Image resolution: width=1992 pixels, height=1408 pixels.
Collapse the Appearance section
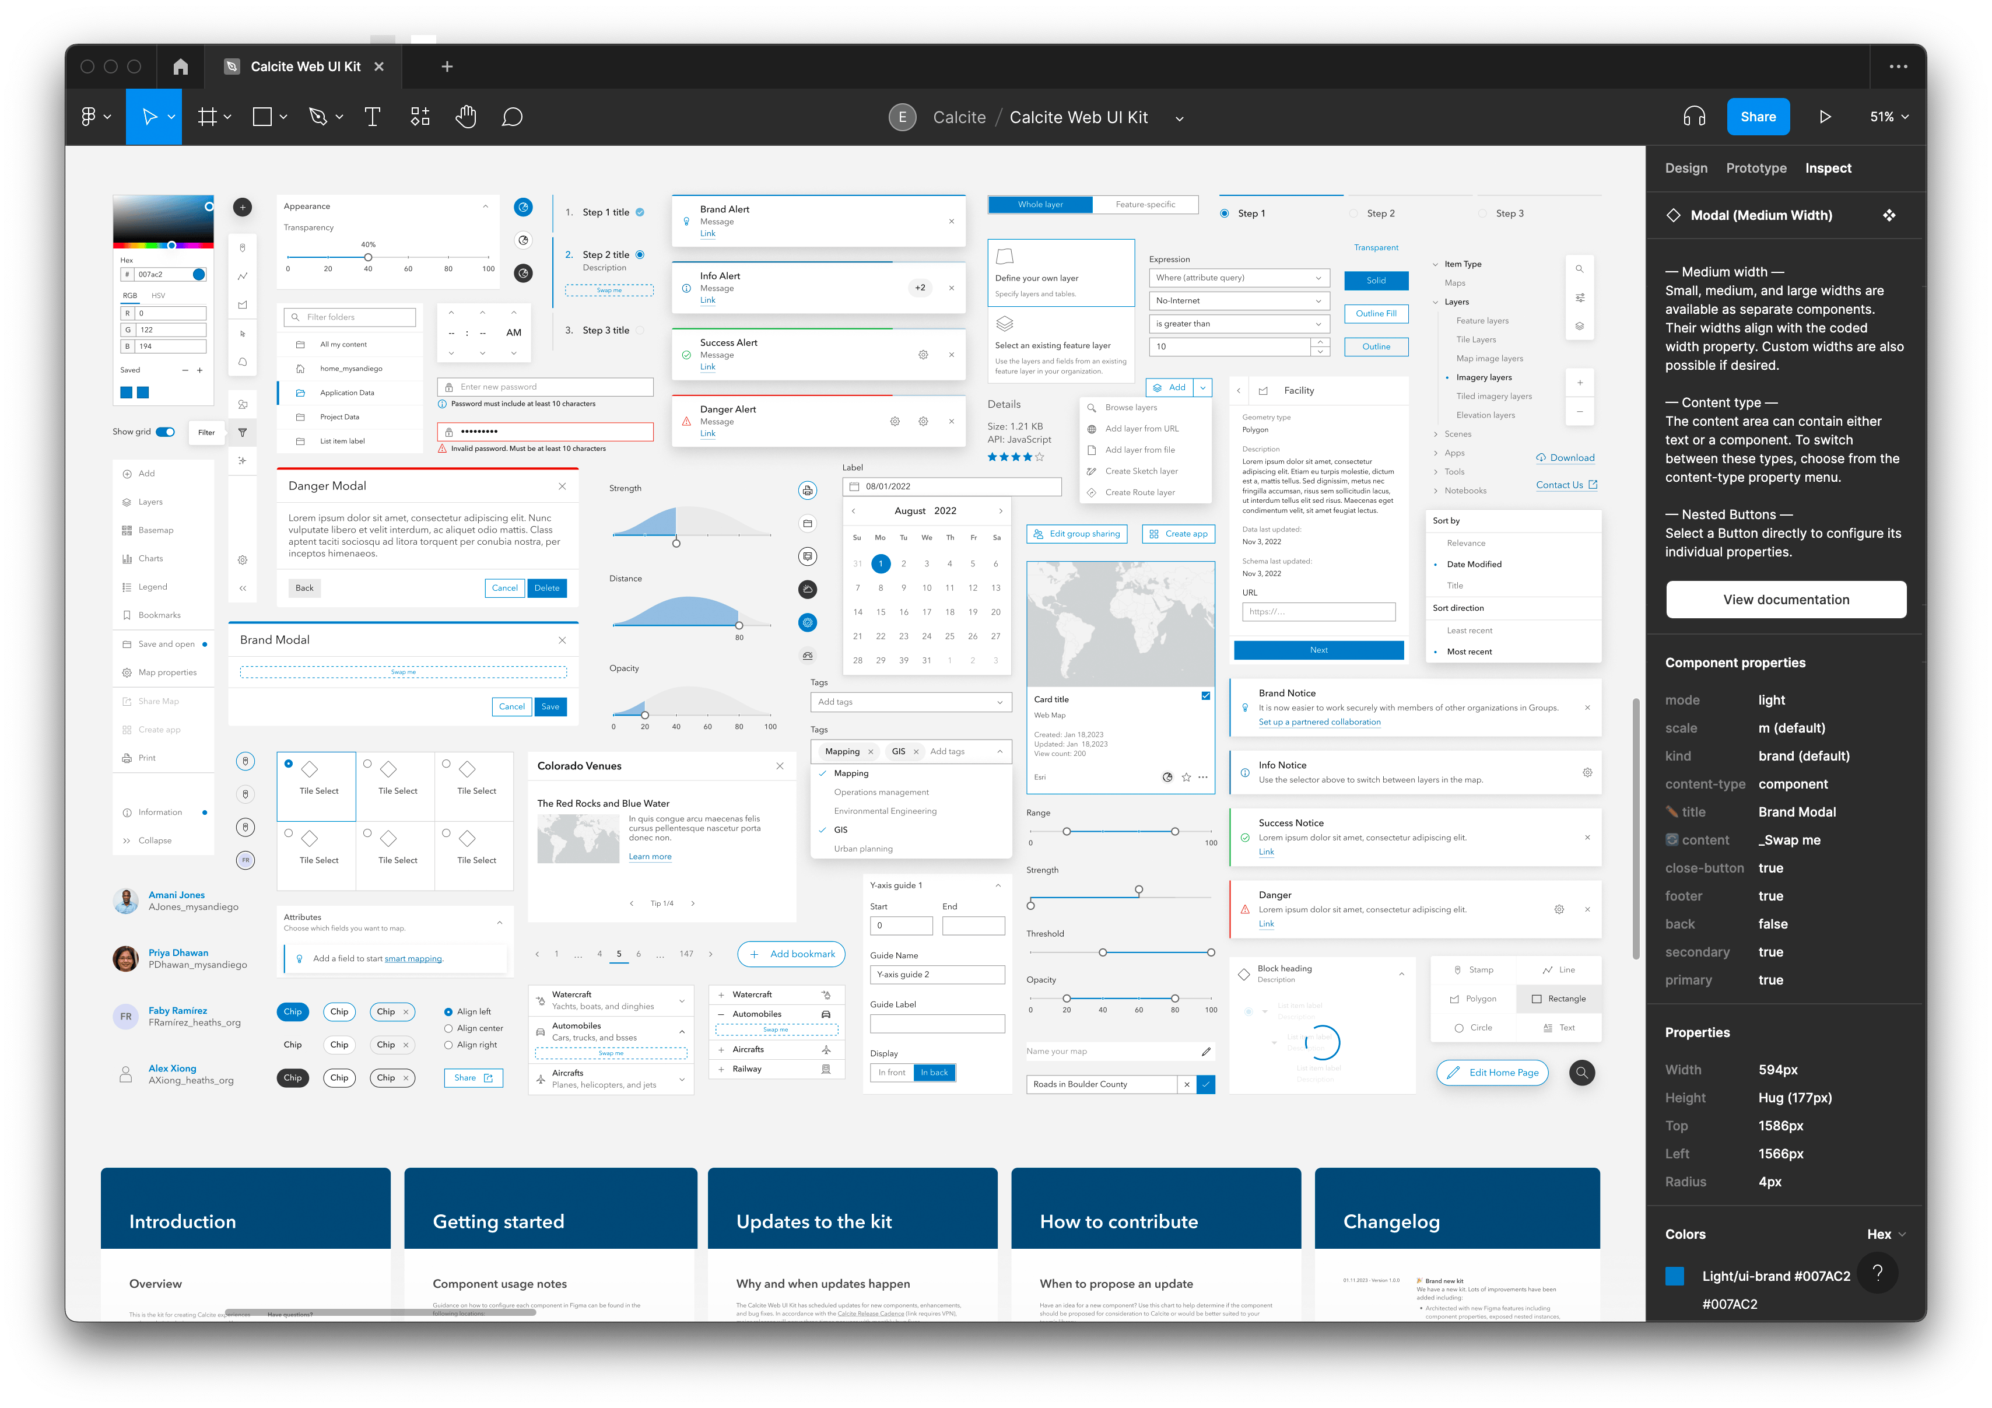click(486, 206)
